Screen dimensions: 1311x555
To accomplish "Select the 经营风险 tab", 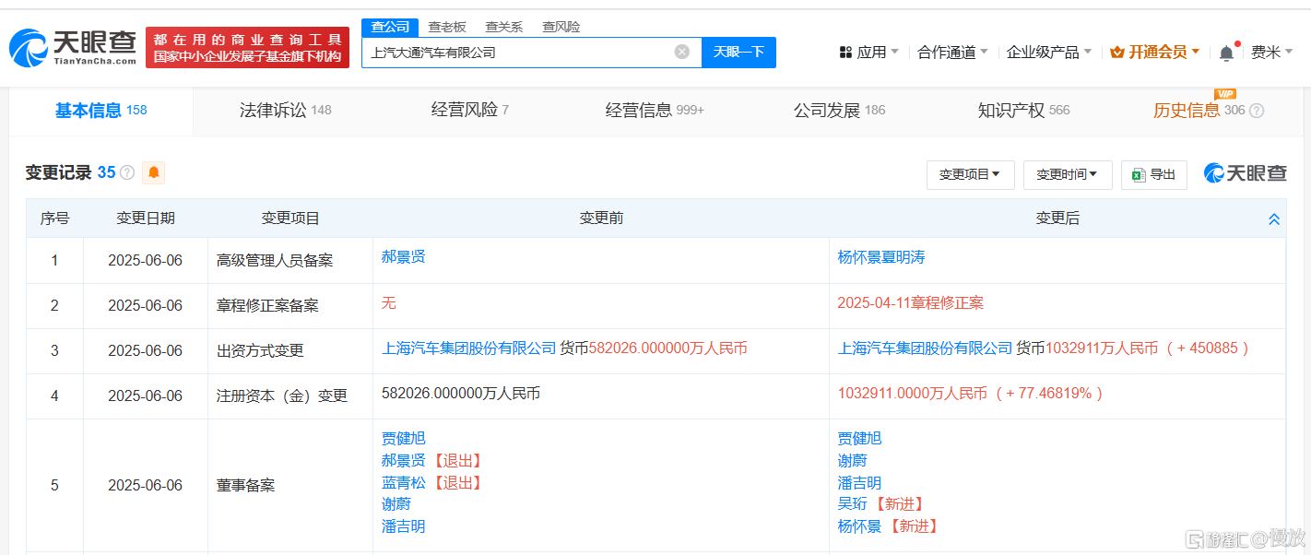I will click(x=470, y=111).
